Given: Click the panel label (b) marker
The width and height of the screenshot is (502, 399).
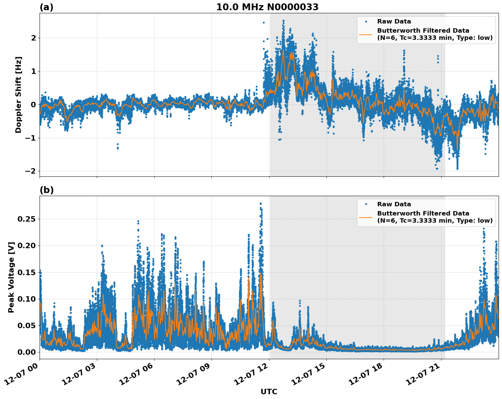Looking at the screenshot, I should click(x=46, y=190).
